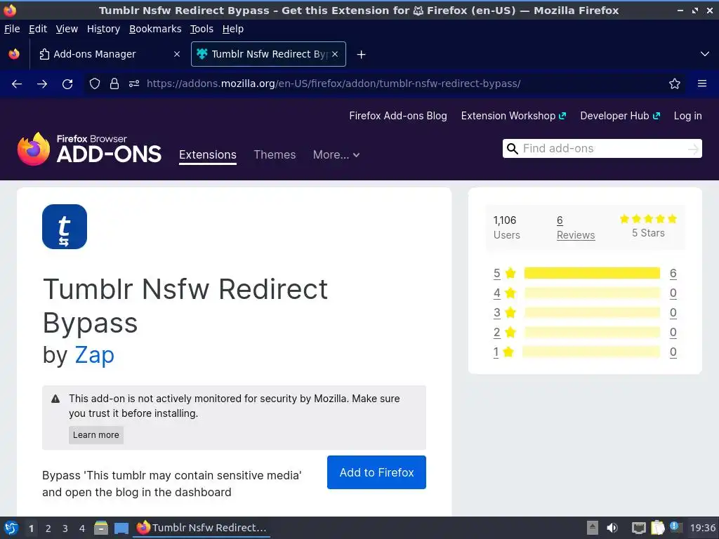719x539 pixels.
Task: Open Firefox Add-ons Blog link
Action: click(x=398, y=116)
